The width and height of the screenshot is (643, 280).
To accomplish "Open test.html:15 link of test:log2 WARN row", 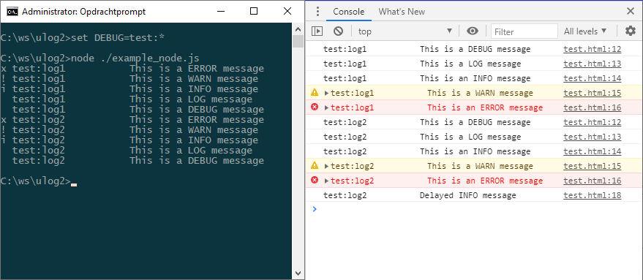I will pyautogui.click(x=592, y=166).
